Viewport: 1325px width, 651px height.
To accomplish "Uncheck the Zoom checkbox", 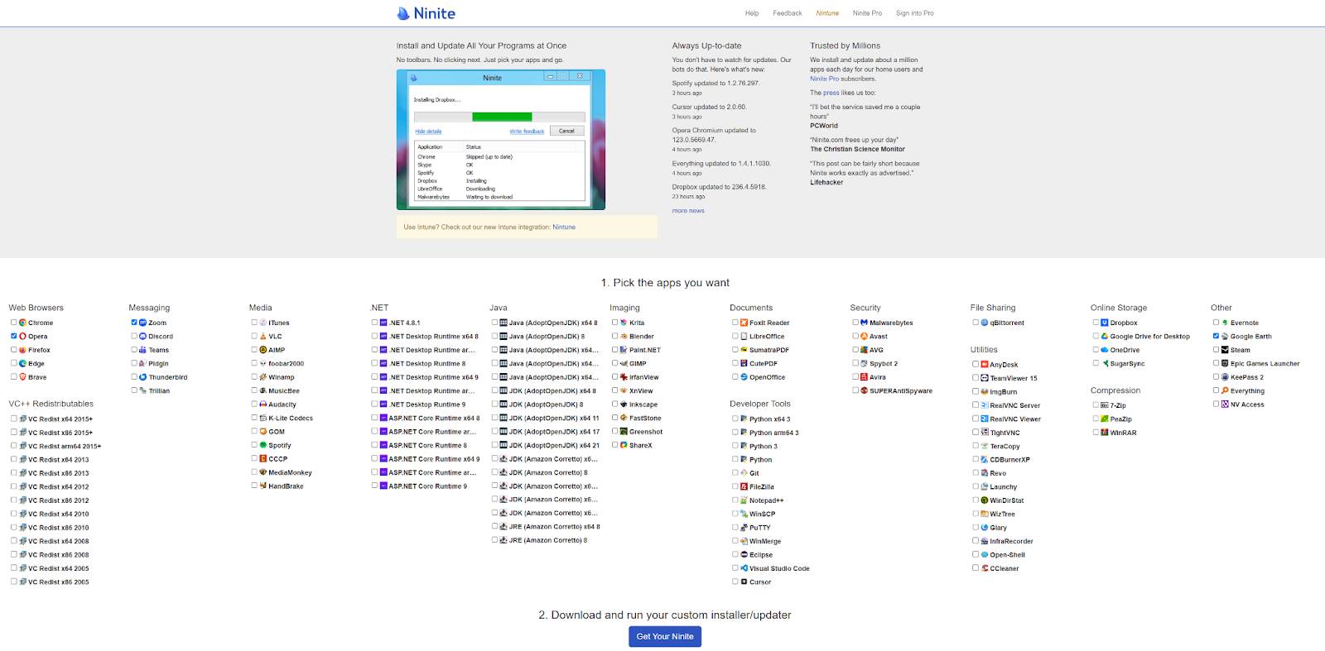I will pyautogui.click(x=134, y=323).
